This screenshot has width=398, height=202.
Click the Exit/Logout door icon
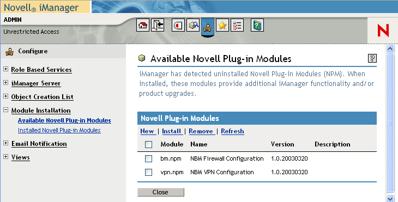[x=158, y=25]
